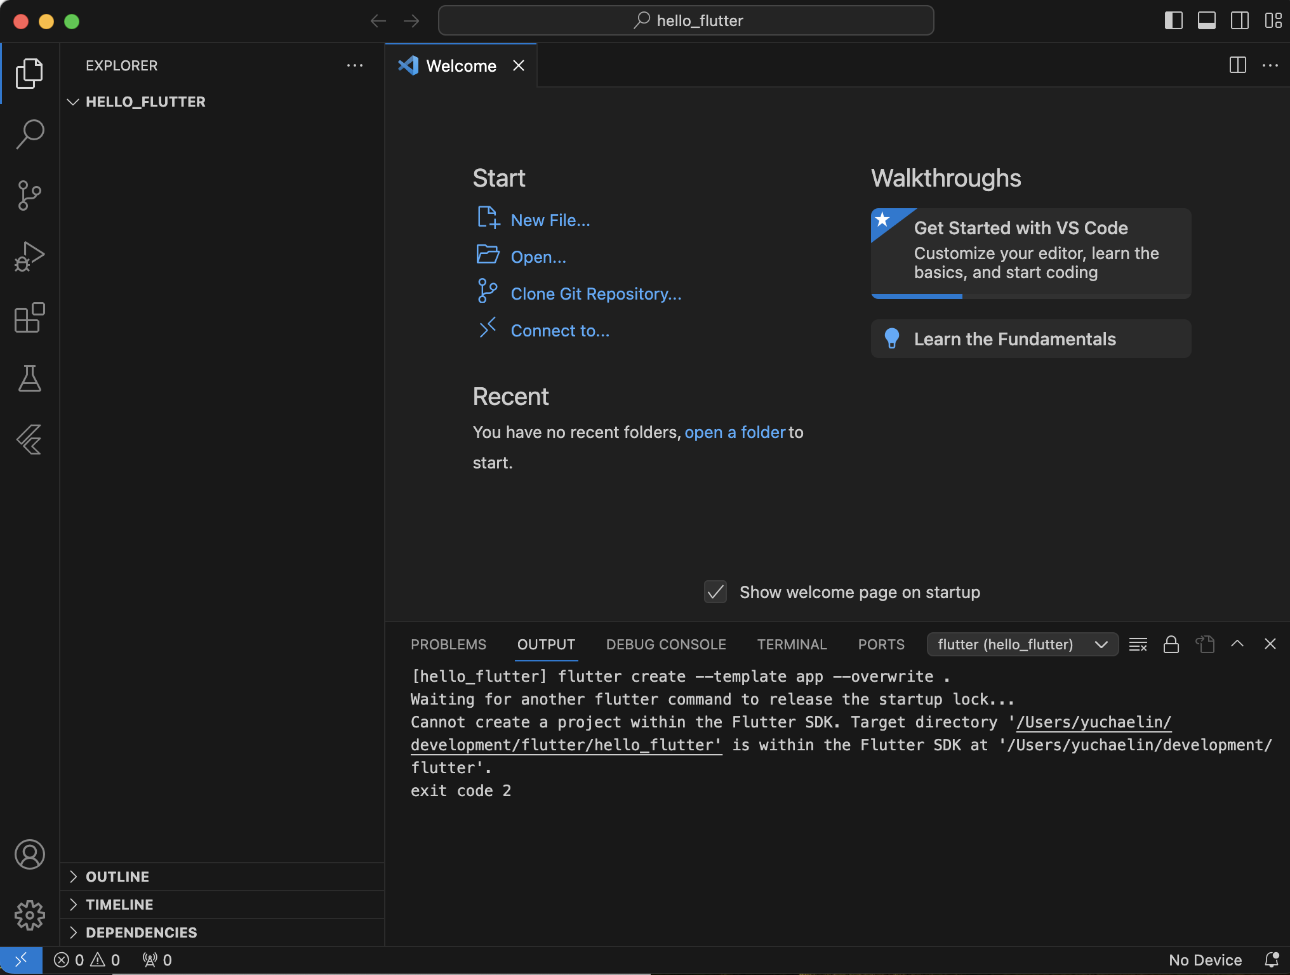Toggle the primary side bar
This screenshot has width=1290, height=975.
[1174, 21]
